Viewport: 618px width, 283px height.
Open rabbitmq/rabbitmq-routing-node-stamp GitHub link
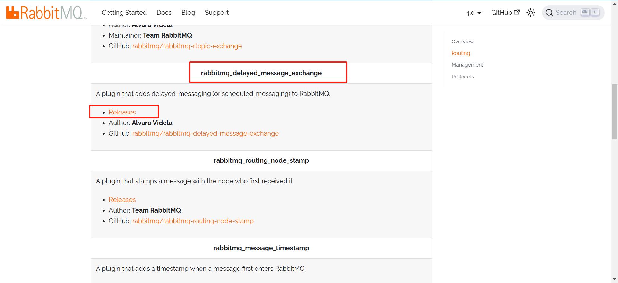193,221
